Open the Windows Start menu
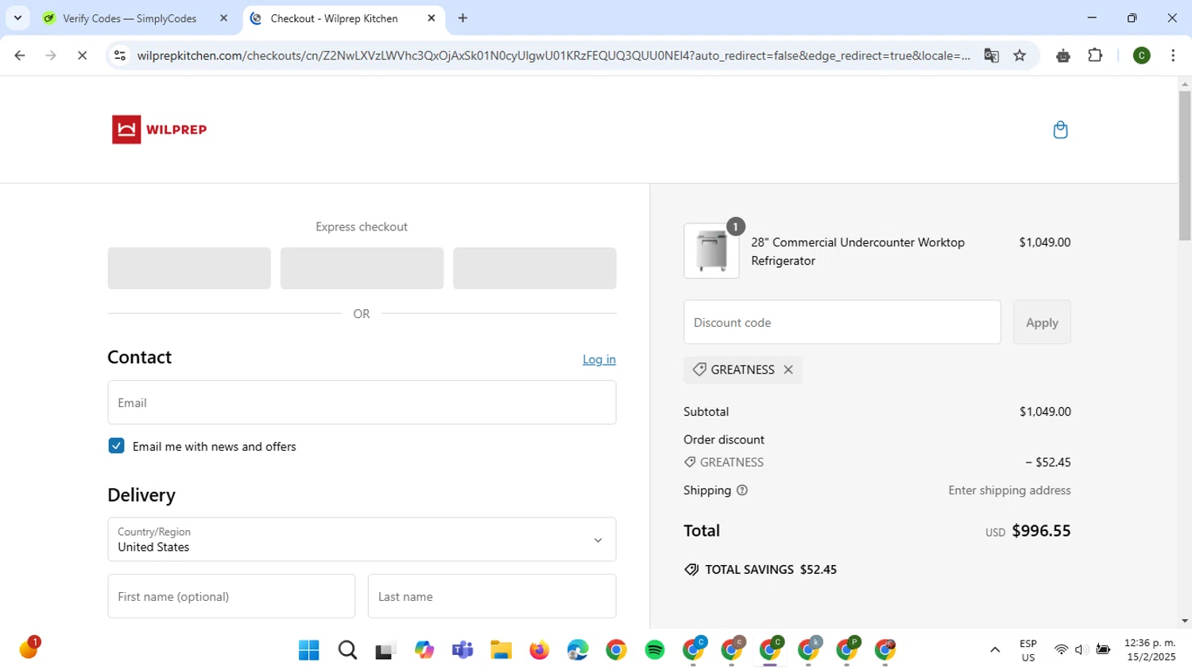The image size is (1192, 670). point(308,650)
